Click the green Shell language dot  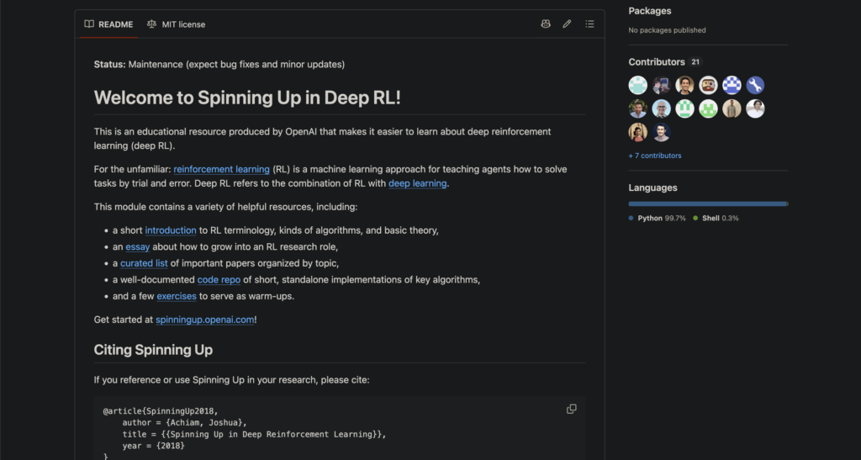click(695, 218)
